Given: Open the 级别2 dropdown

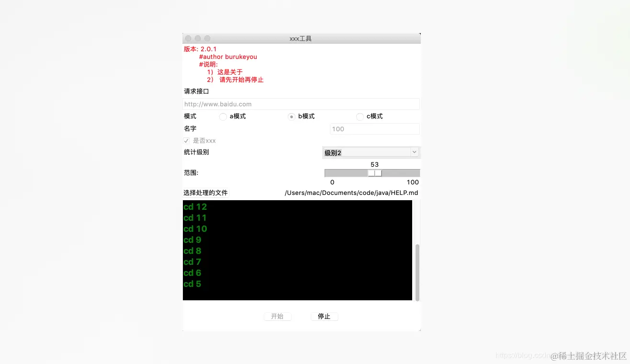Looking at the screenshot, I should point(371,152).
